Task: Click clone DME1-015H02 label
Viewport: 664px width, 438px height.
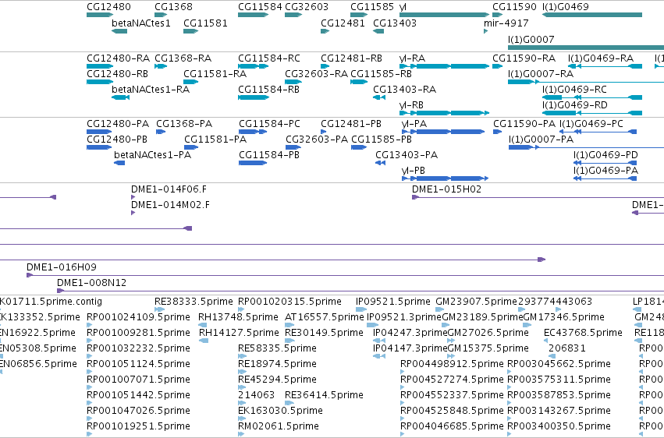Action: pyautogui.click(x=447, y=189)
